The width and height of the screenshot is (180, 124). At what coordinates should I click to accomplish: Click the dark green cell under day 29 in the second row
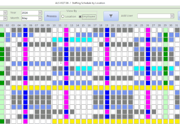point(165,35)
